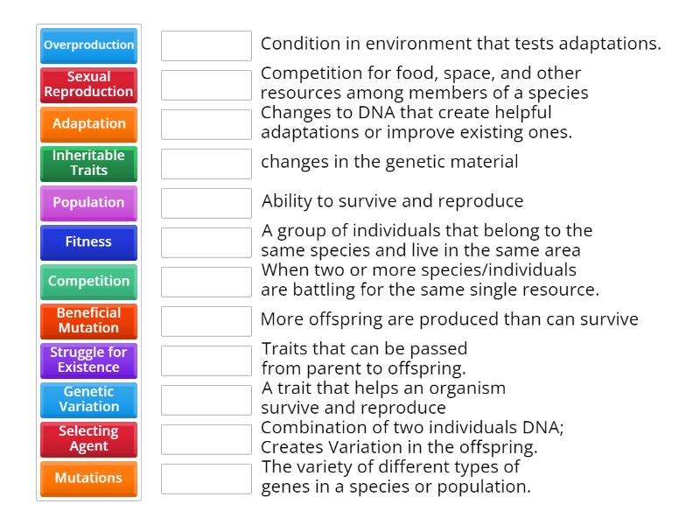This screenshot has height=525, width=700.
Task: Choose the Competition tile
Action: click(87, 282)
